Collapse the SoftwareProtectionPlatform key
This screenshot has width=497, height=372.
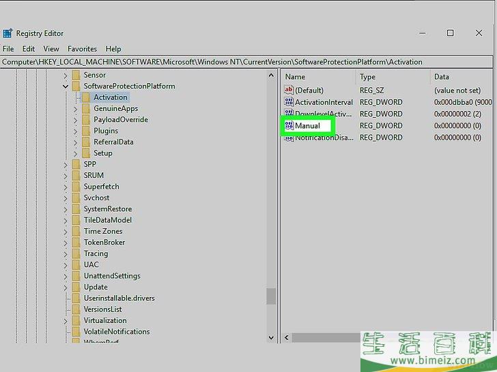[x=66, y=87]
